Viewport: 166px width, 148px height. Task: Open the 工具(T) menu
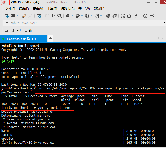click(52, 9)
